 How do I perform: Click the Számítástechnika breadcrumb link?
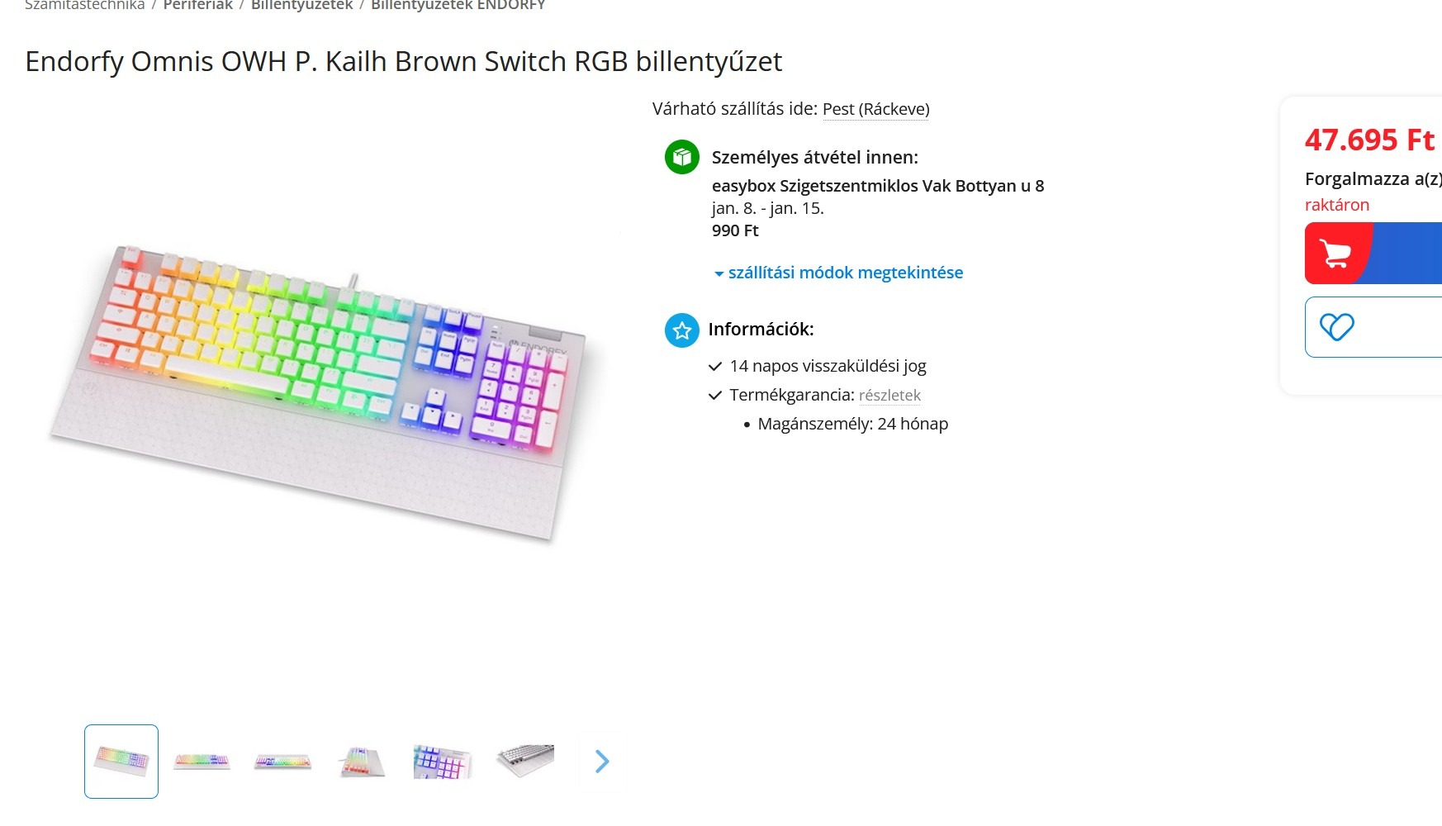click(x=85, y=5)
